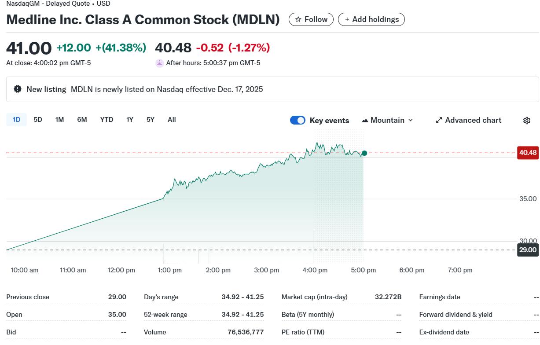This screenshot has width=540, height=345.
Task: Click the green current price dot
Action: (364, 153)
